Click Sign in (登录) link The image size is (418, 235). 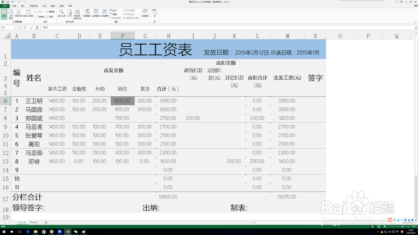(415, 6)
